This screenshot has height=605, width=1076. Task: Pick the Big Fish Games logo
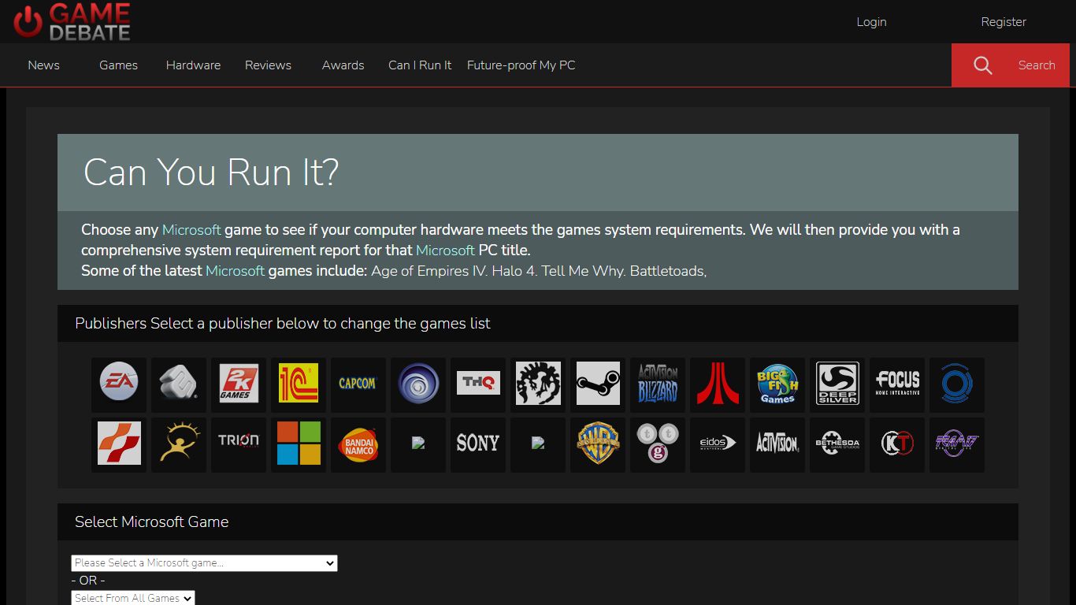click(x=777, y=384)
